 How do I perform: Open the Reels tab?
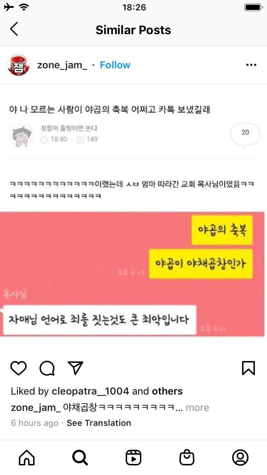[x=133, y=458]
